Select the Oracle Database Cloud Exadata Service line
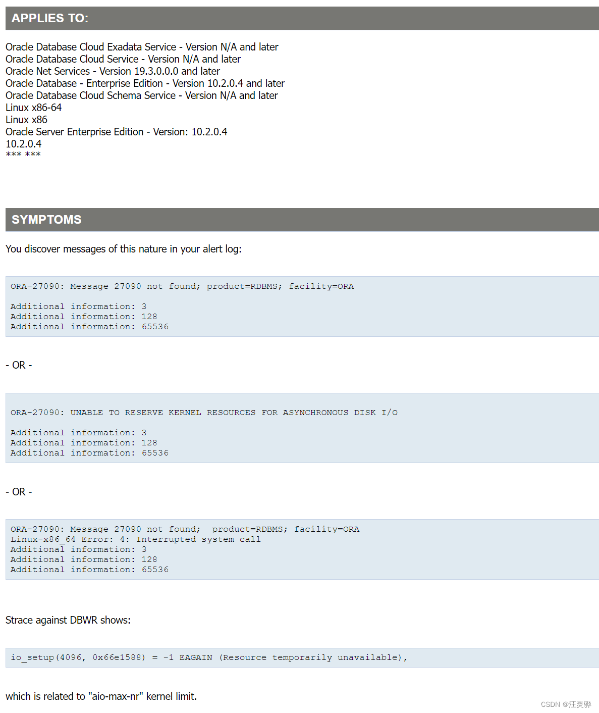This screenshot has width=599, height=713. pos(141,46)
